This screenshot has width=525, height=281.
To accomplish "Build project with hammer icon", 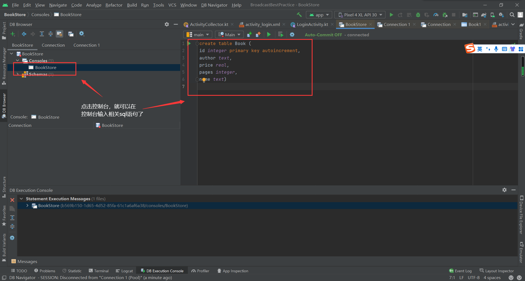I will tap(299, 15).
